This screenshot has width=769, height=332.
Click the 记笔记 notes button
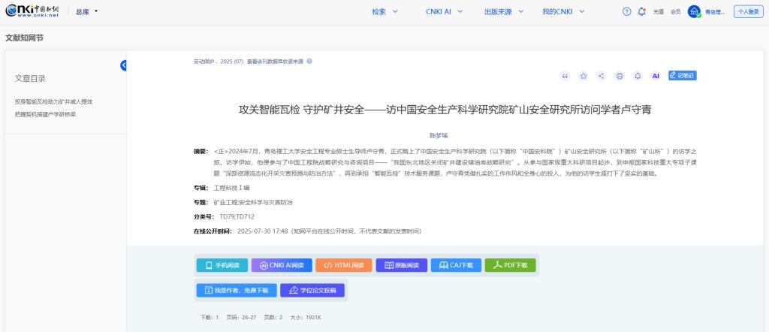click(682, 75)
